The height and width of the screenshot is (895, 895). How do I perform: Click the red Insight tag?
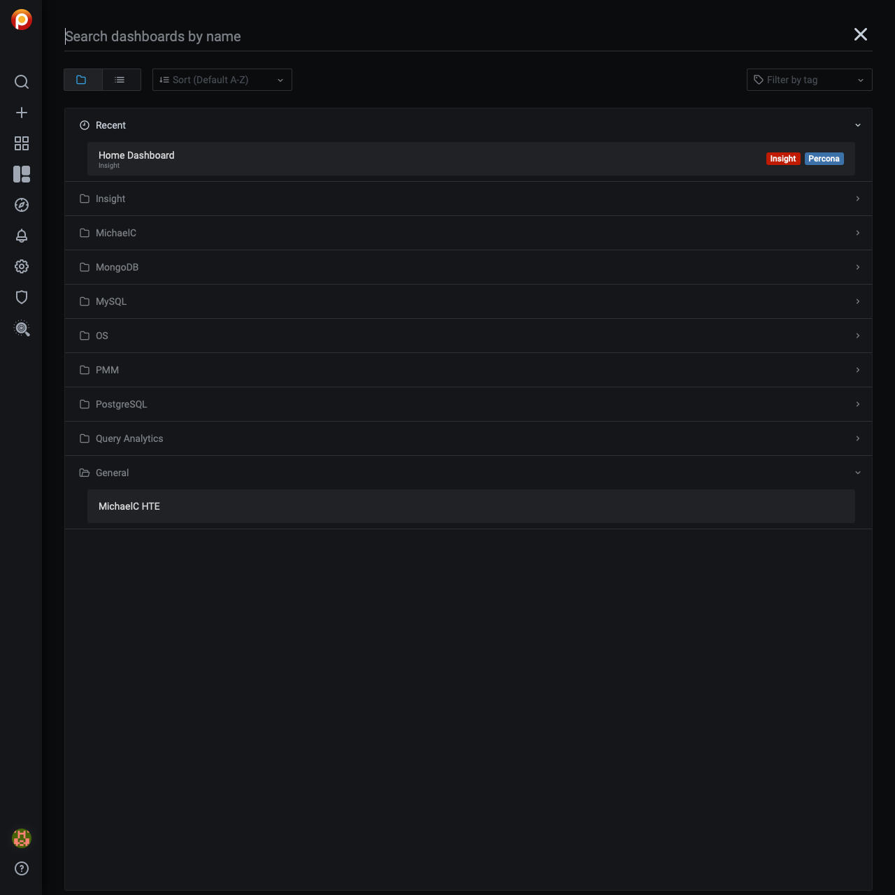click(782, 159)
